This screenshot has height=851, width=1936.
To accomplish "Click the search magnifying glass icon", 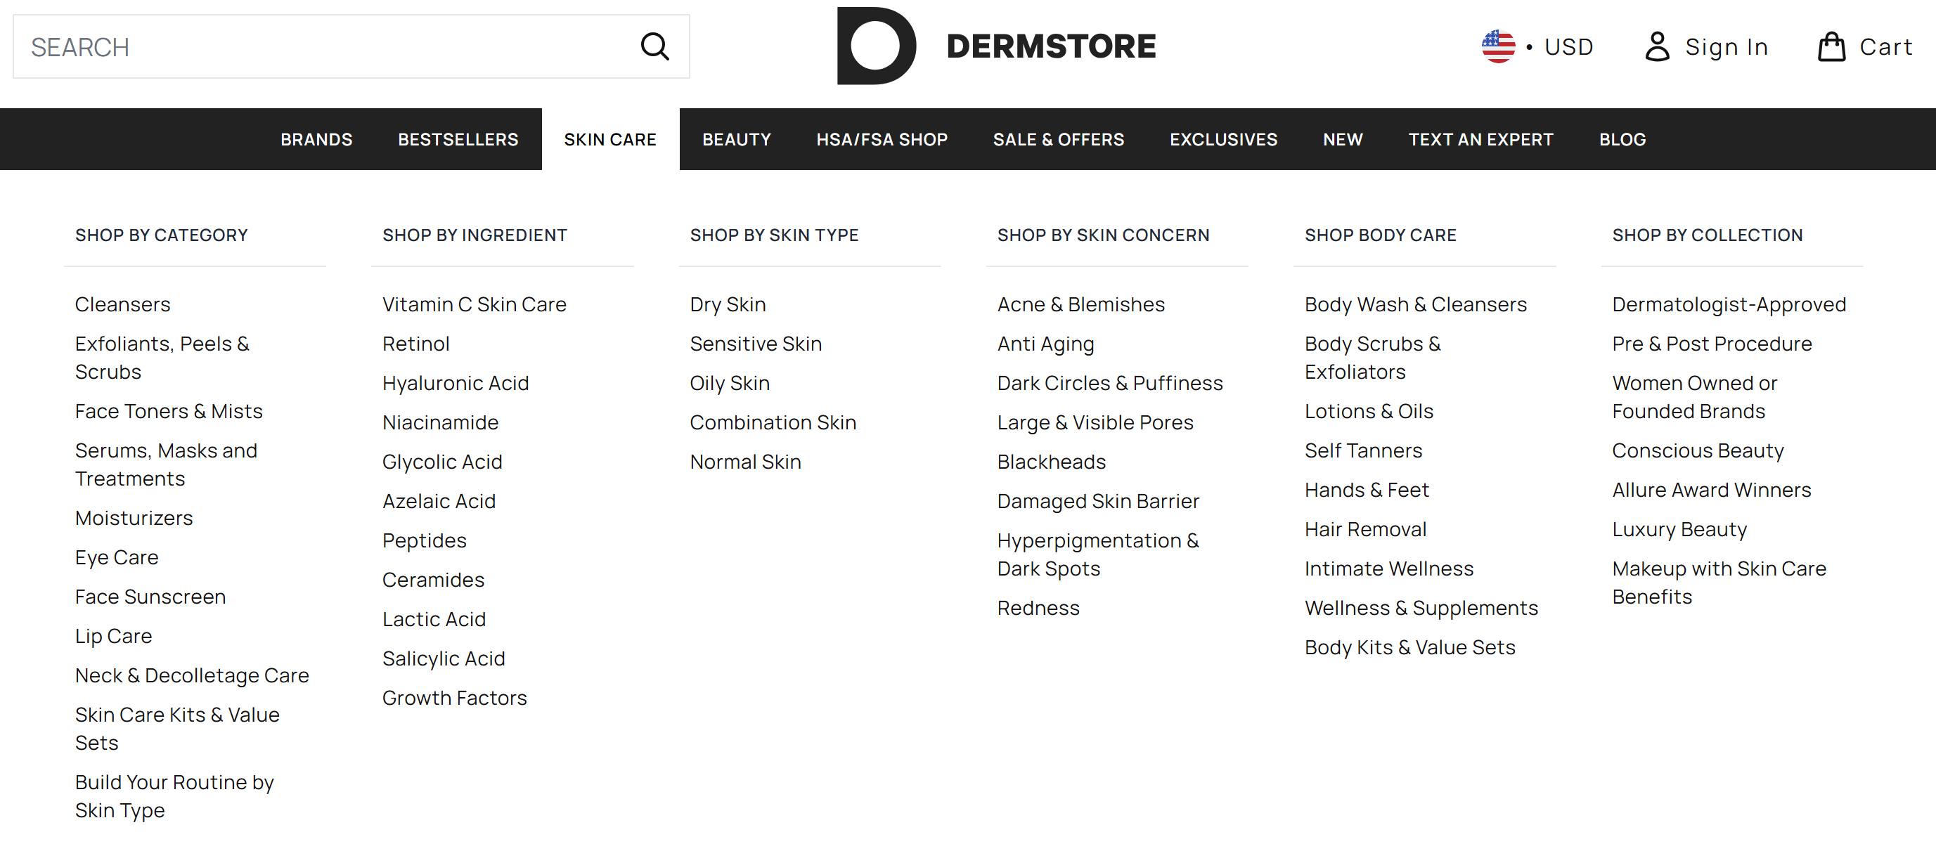I will pos(654,46).
